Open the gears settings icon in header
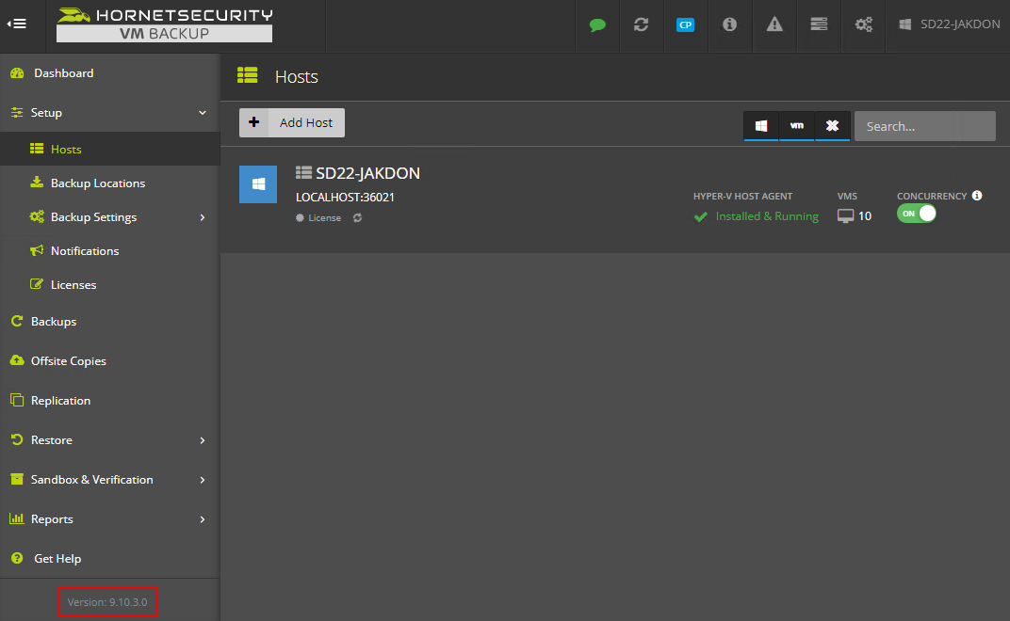The width and height of the screenshot is (1010, 621). 863,24
